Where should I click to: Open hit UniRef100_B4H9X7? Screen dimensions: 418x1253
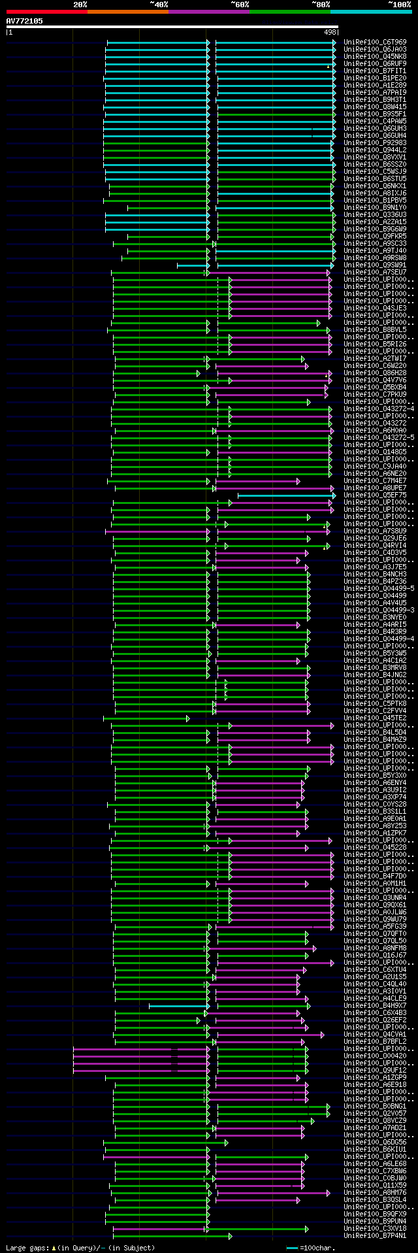375,1005
